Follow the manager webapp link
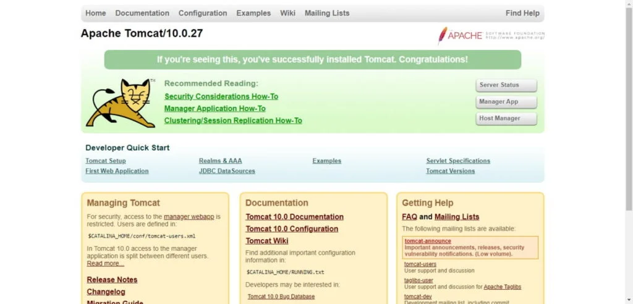Viewport: 633px width, 304px height. click(189, 217)
